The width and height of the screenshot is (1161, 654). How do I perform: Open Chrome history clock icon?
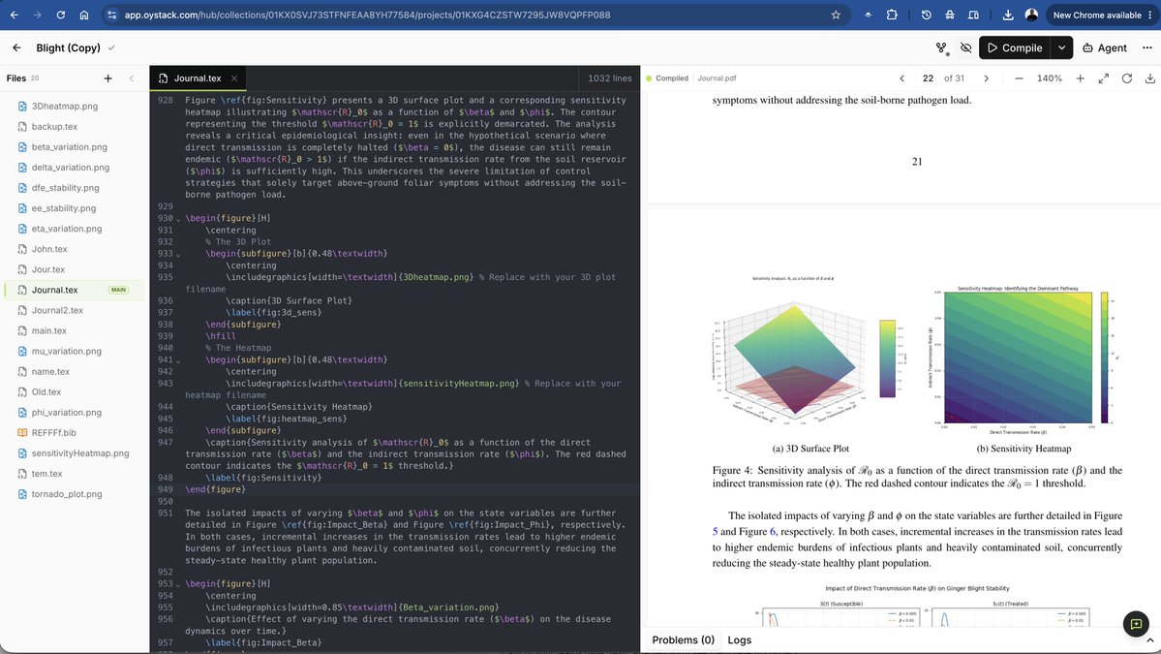coord(926,15)
